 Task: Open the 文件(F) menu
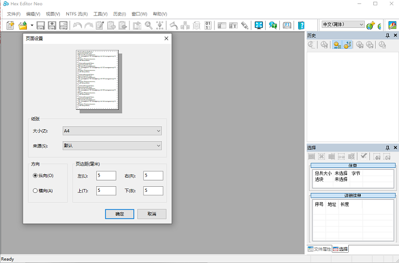point(14,14)
